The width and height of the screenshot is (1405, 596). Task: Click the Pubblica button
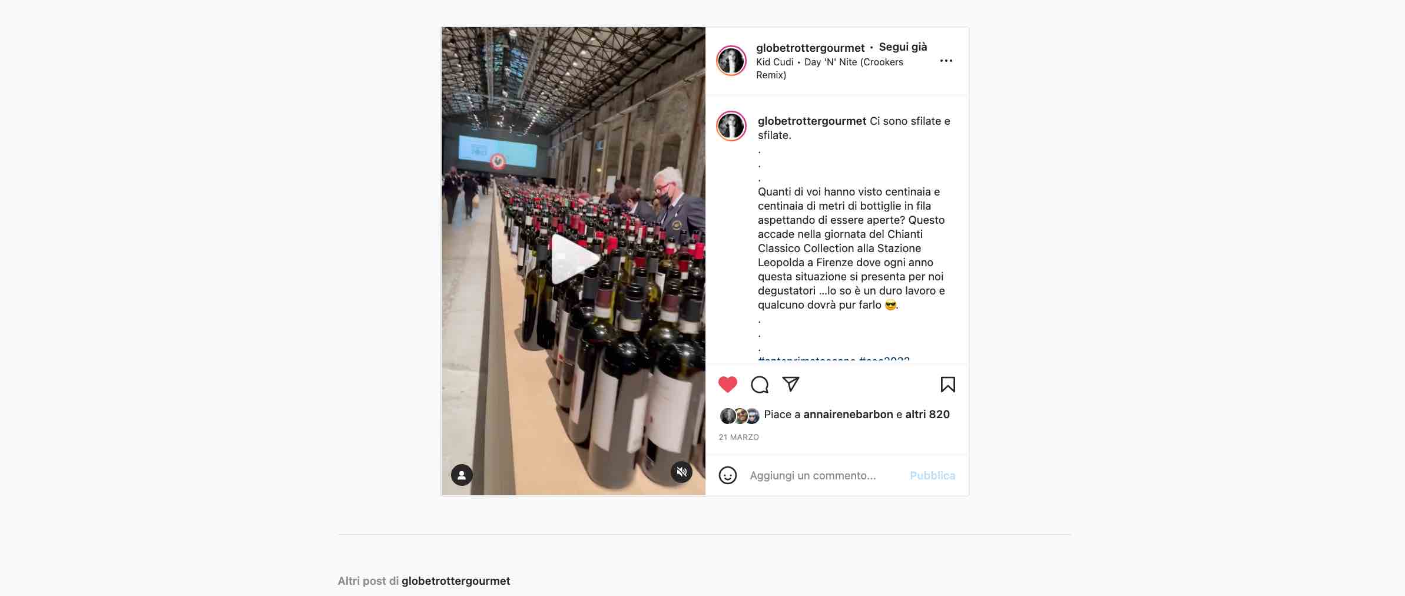tap(932, 475)
